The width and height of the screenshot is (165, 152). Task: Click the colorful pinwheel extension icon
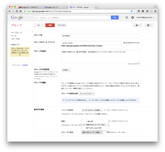point(147,11)
